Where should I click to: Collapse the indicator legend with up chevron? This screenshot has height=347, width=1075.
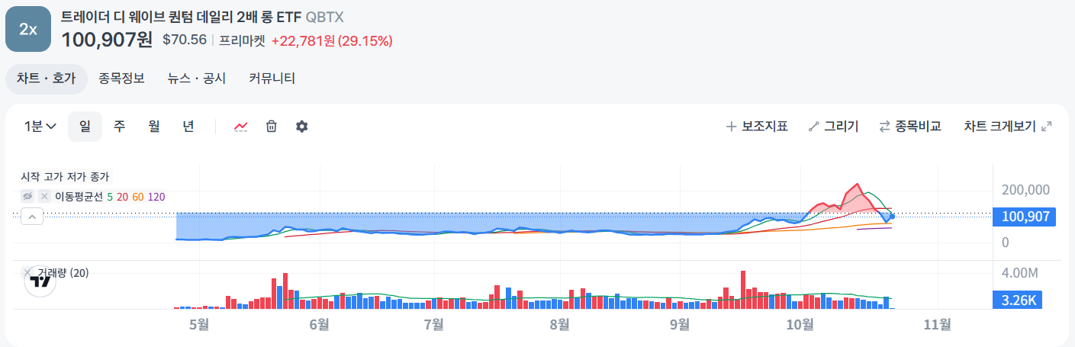click(x=32, y=217)
